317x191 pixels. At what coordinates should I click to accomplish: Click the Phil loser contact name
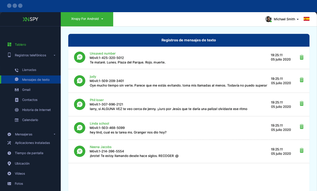pos(96,100)
